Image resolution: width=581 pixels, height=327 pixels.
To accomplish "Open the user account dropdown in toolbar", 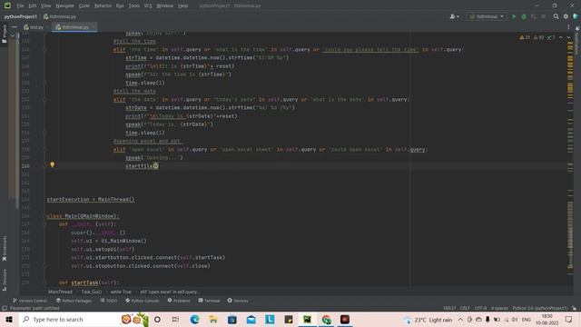I will [x=454, y=16].
